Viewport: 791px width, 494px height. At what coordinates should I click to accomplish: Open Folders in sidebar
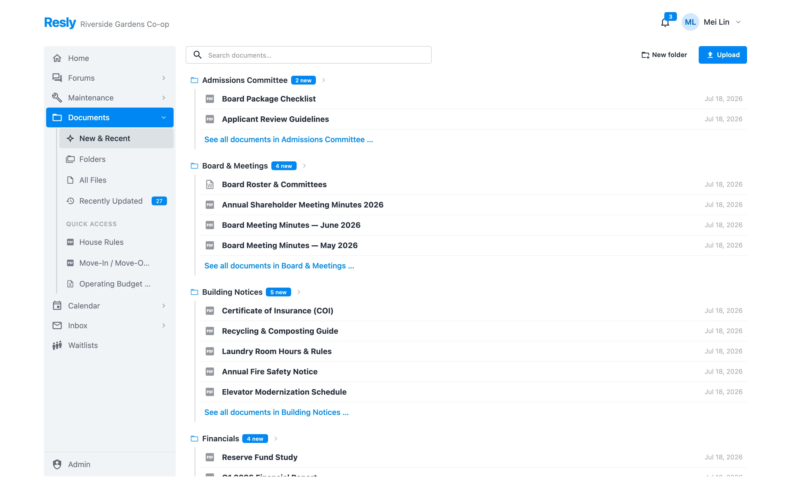(116, 159)
